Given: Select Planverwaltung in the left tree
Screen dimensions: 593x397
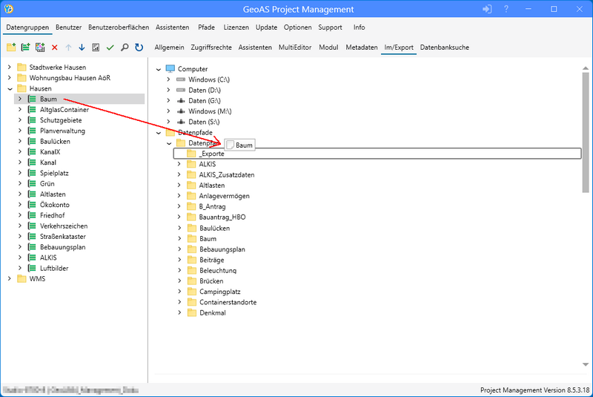Looking at the screenshot, I should tap(62, 131).
